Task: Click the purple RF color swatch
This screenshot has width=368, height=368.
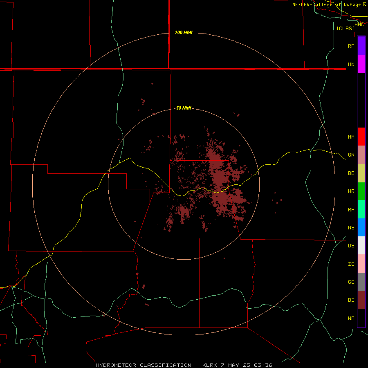Action: [x=361, y=46]
